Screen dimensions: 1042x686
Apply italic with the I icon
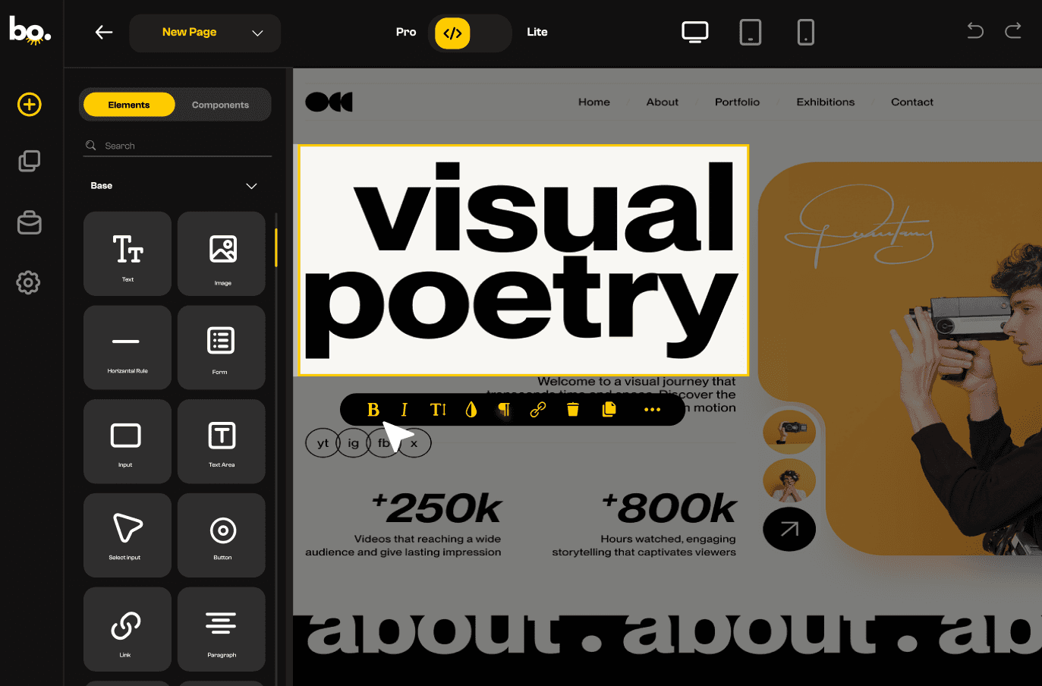pos(404,410)
